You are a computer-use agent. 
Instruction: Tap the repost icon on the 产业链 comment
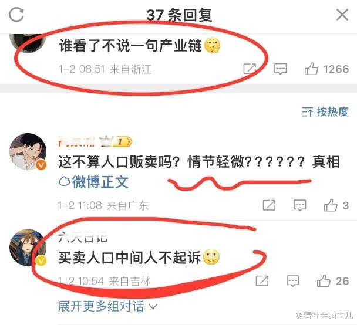250,69
